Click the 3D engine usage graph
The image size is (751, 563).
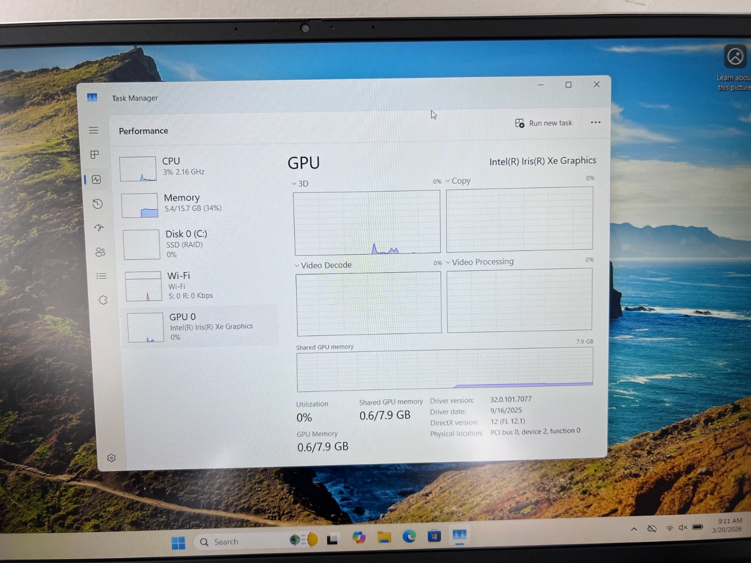367,222
